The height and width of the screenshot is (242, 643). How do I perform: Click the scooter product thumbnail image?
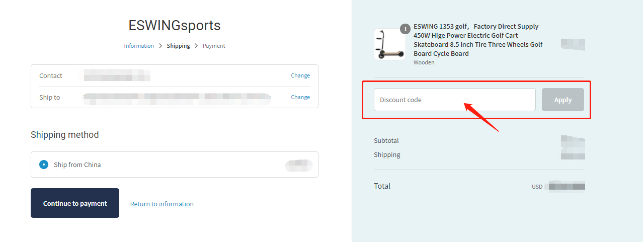click(389, 44)
